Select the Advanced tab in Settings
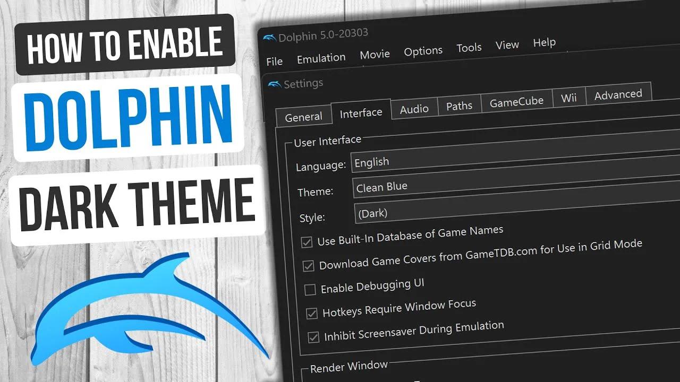 pos(618,94)
